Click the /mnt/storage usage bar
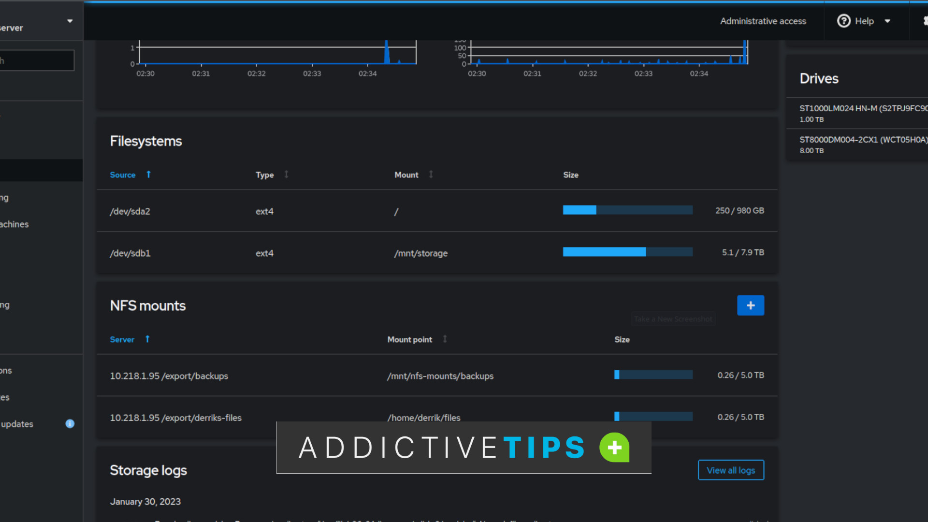This screenshot has width=928, height=522. pyautogui.click(x=627, y=252)
